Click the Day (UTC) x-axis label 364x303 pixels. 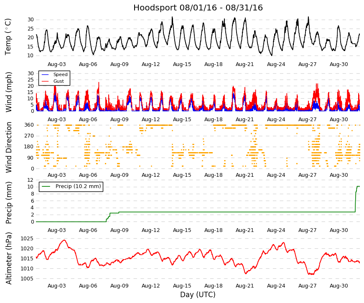point(198,295)
